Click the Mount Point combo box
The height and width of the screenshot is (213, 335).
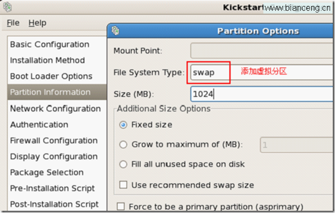point(262,50)
